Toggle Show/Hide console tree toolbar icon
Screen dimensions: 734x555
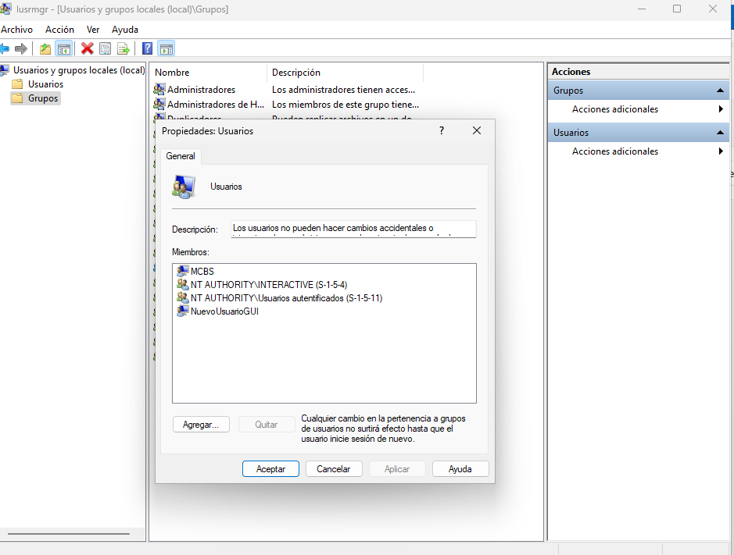click(x=64, y=48)
